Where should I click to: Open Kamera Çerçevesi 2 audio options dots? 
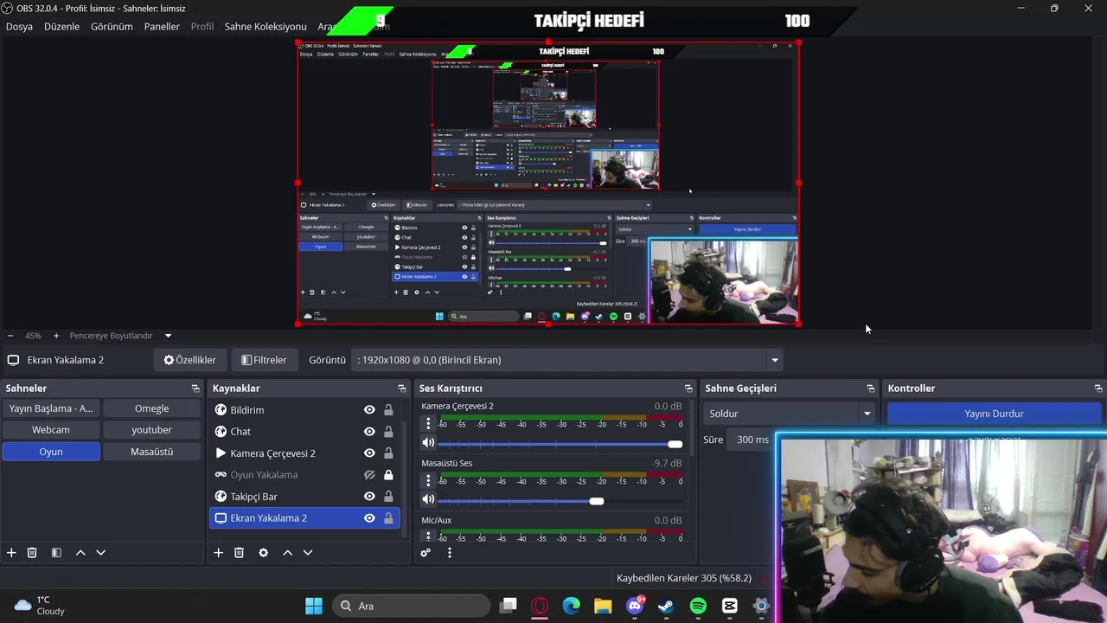(428, 424)
